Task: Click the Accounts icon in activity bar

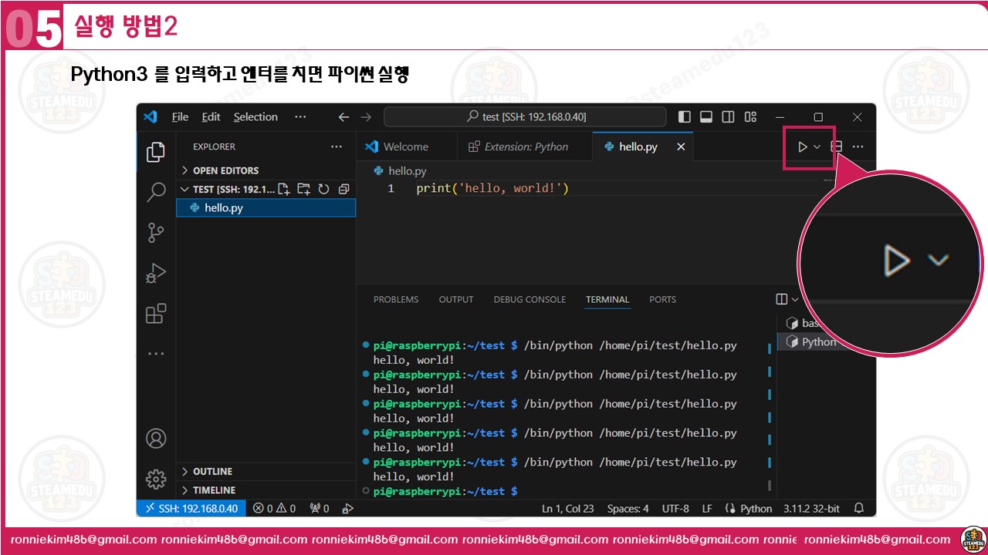Action: pyautogui.click(x=156, y=439)
